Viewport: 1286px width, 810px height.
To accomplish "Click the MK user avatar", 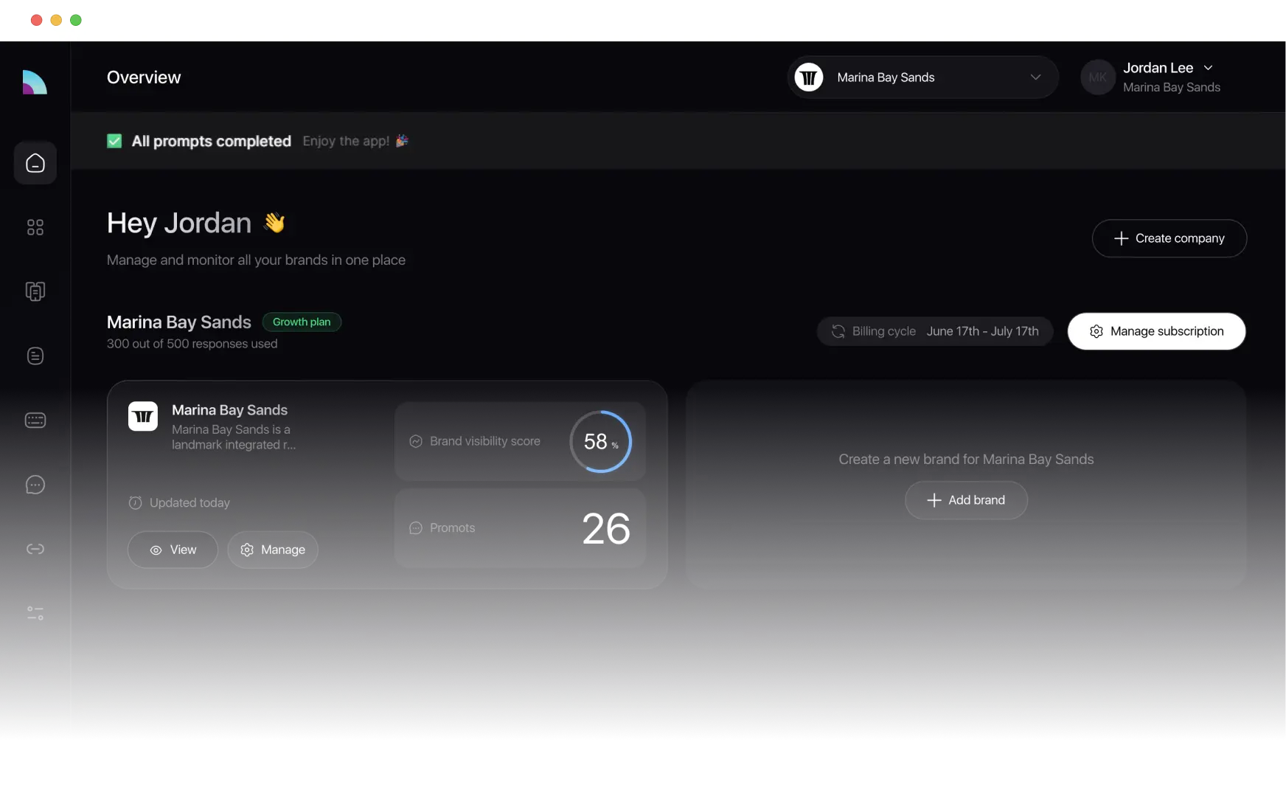I will [x=1097, y=77].
